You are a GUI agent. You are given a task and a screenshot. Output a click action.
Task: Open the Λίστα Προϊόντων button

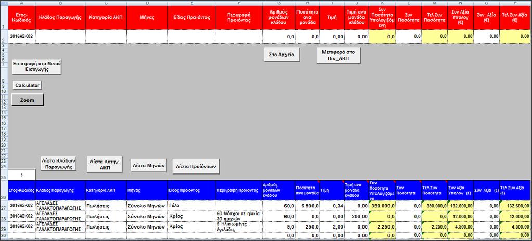[x=196, y=166]
